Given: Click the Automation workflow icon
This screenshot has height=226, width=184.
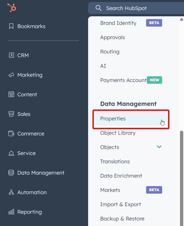Looking at the screenshot, I should pyautogui.click(x=11, y=192).
